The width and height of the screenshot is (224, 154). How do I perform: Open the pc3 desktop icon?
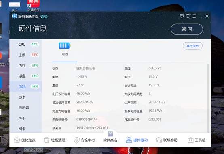15,6
